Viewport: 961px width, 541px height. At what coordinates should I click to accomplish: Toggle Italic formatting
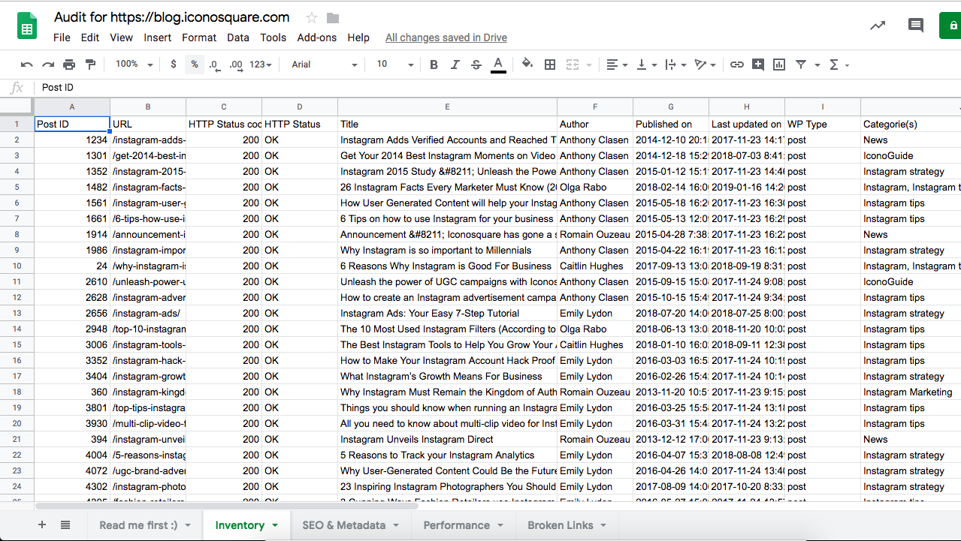455,65
